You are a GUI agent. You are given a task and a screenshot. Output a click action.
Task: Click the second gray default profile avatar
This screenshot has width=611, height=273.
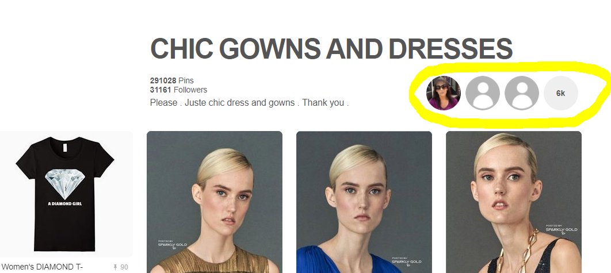coord(522,93)
